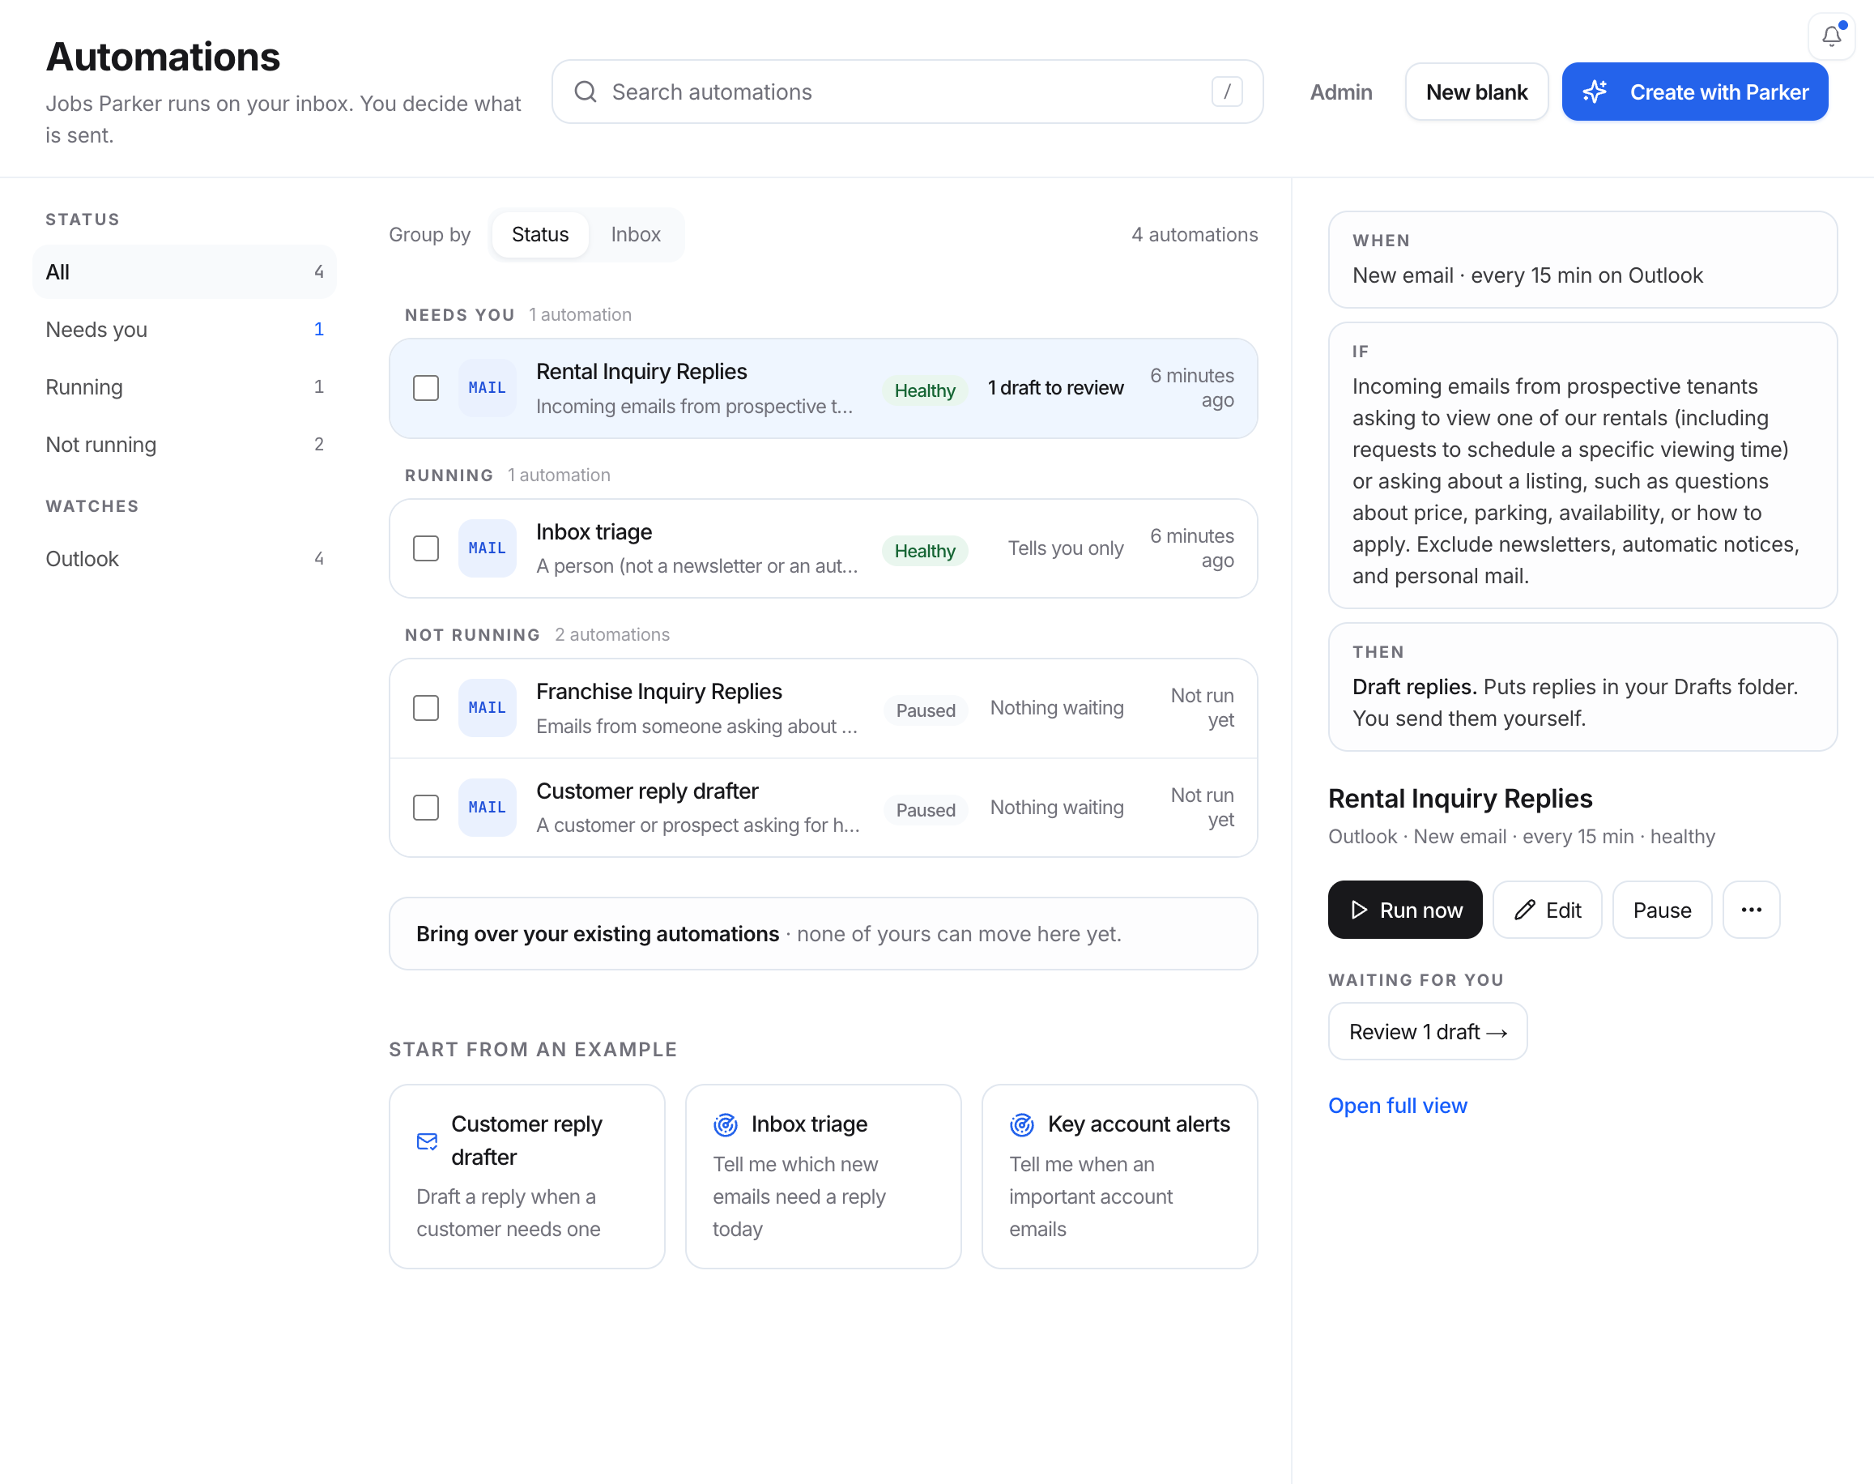Click '1 draft to review' text
Image resolution: width=1874 pixels, height=1484 pixels.
coord(1055,387)
